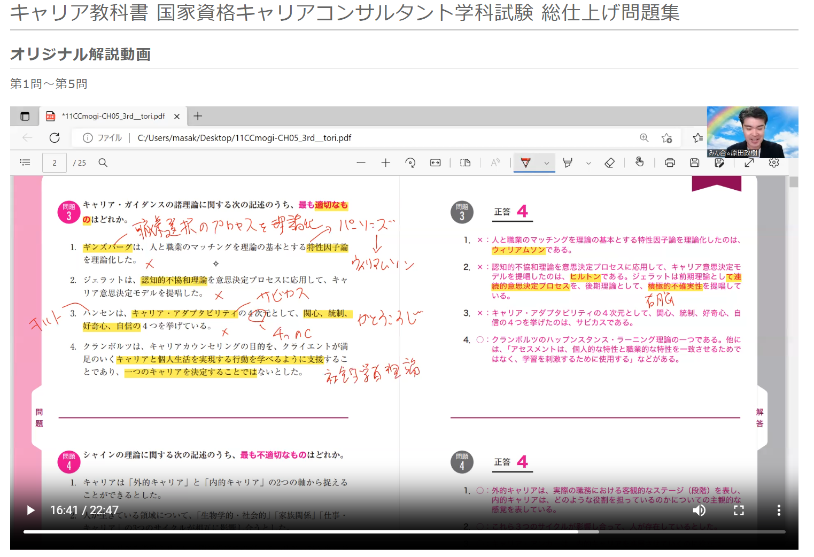814x557 pixels.
Task: Click the browser back arrow
Action: 27,138
